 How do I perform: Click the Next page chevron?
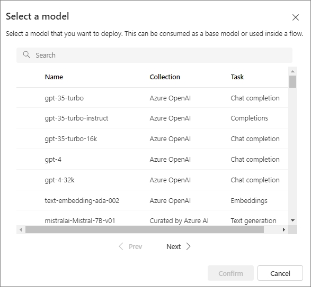(x=188, y=246)
